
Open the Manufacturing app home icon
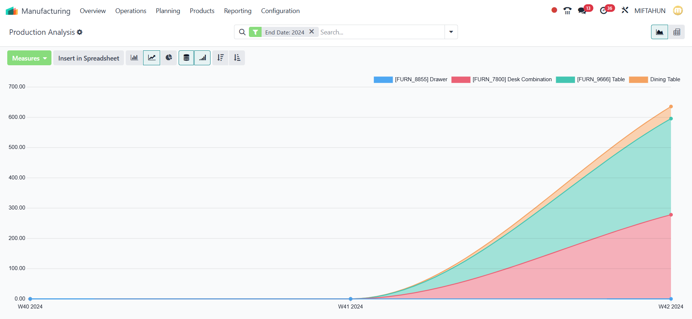point(12,11)
